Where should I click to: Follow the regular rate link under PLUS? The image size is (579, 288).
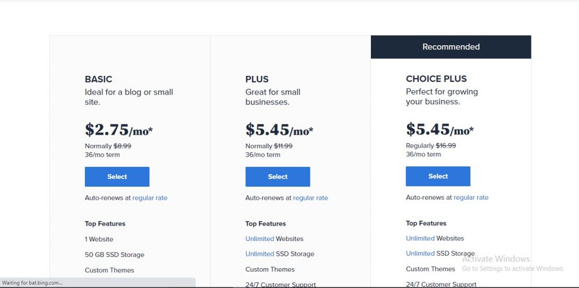click(x=310, y=198)
